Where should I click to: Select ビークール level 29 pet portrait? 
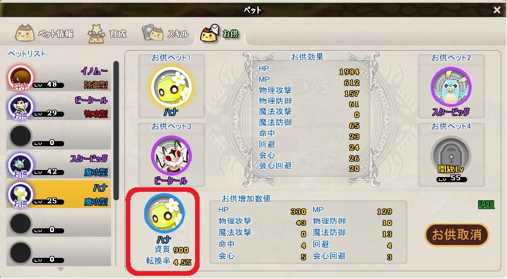point(21,107)
